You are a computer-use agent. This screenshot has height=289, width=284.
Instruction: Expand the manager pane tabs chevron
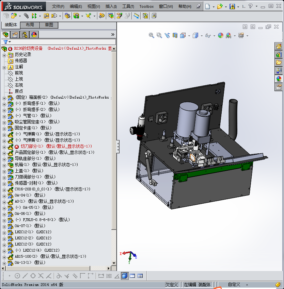113,34
